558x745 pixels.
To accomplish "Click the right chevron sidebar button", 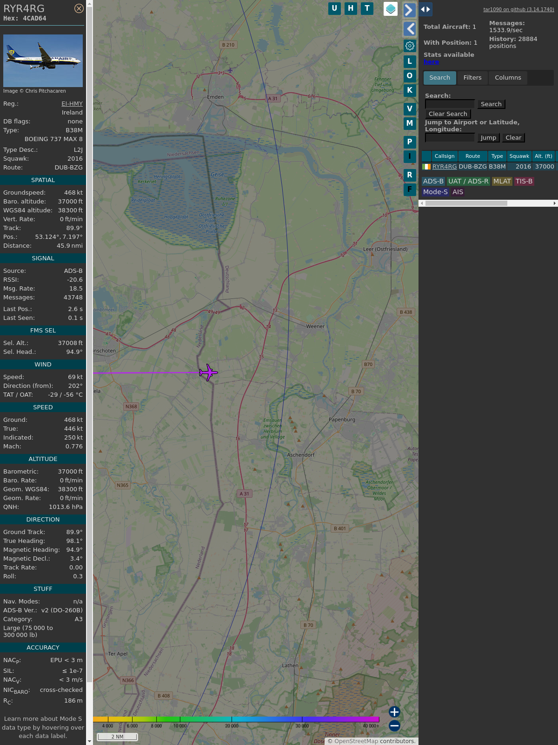I will (409, 10).
